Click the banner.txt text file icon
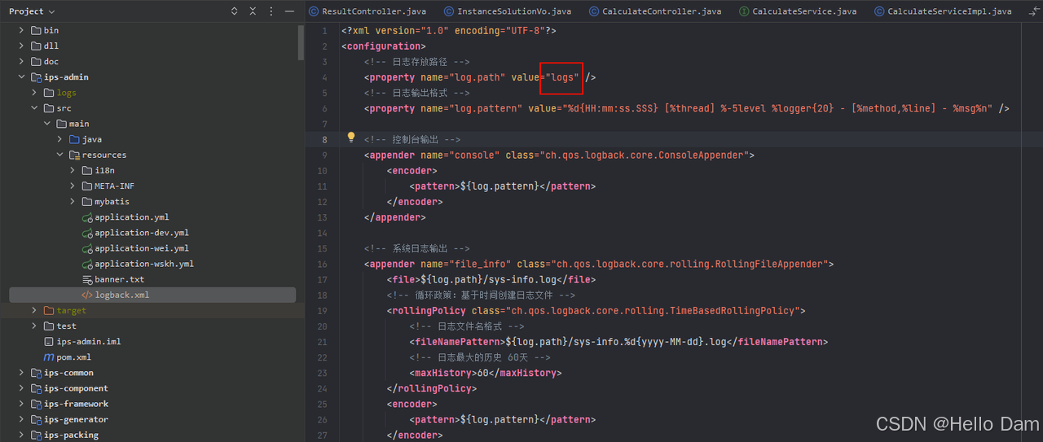Image resolution: width=1043 pixels, height=442 pixels. tap(87, 279)
